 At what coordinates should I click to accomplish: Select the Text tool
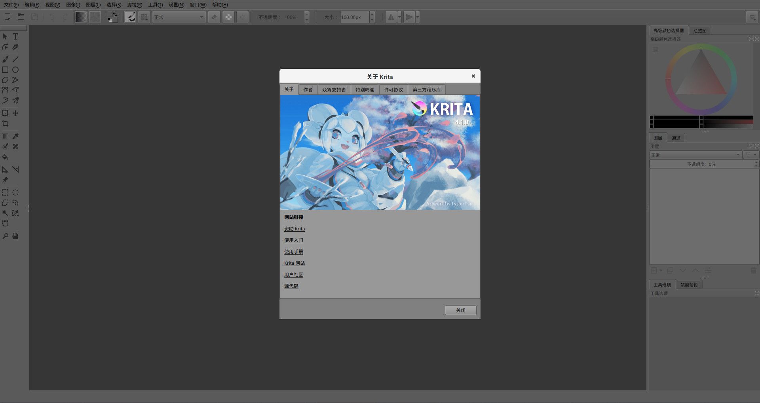[15, 36]
